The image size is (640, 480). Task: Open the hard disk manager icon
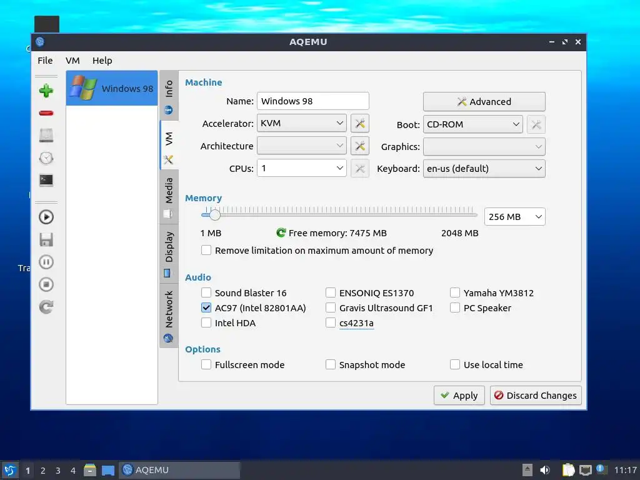point(46,136)
